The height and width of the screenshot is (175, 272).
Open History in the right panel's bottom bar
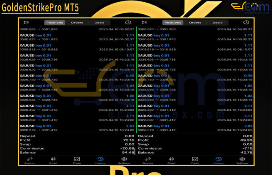coord(219,161)
